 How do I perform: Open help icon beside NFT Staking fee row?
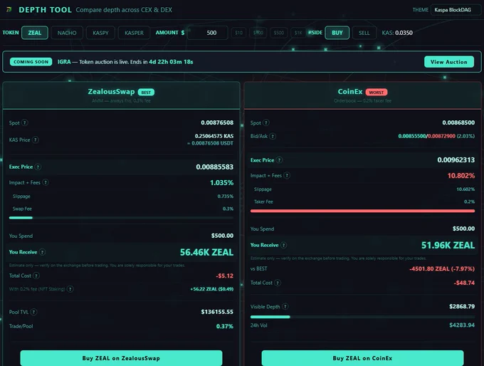(70, 289)
